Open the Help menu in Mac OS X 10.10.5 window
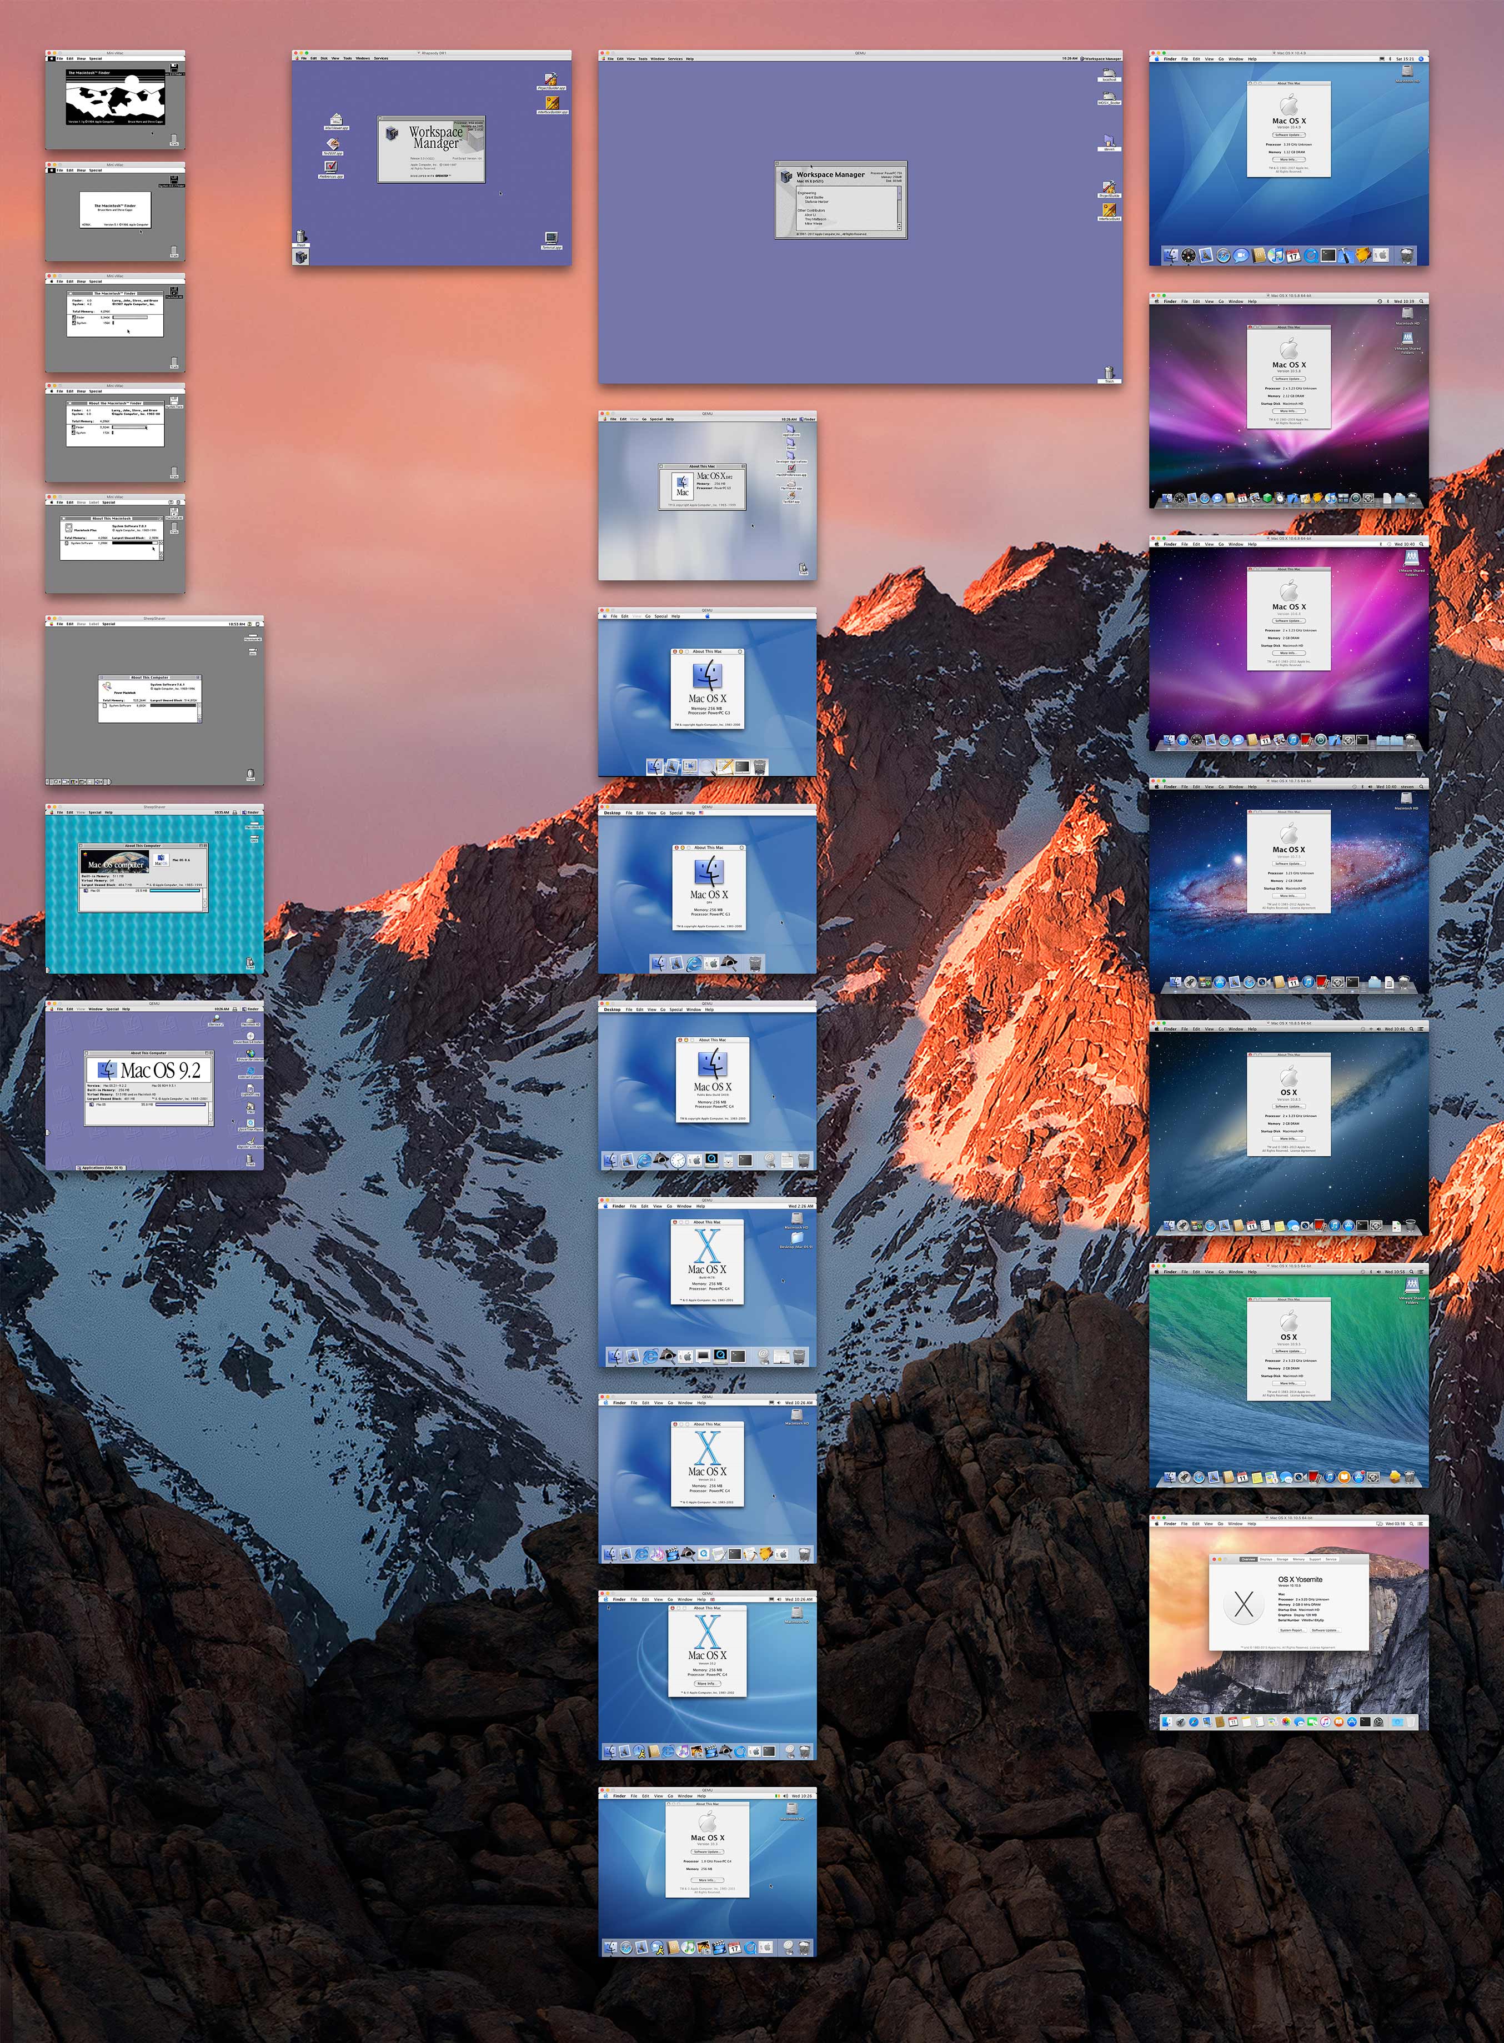The height and width of the screenshot is (2043, 1504). [x=1252, y=1524]
